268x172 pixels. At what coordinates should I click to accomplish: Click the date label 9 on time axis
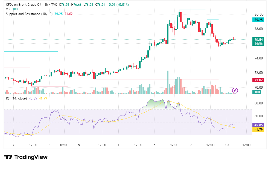pos(191,145)
